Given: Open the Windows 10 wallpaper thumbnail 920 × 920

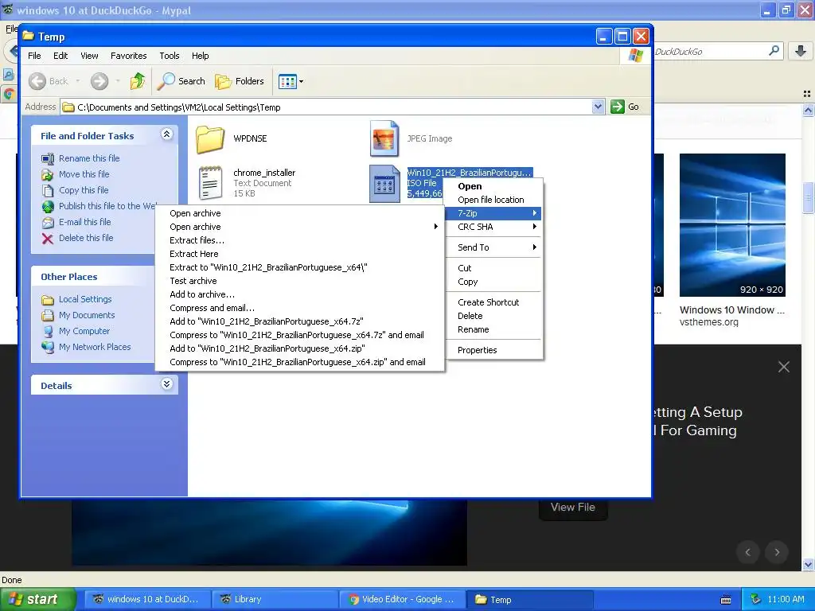Looking at the screenshot, I should point(732,225).
